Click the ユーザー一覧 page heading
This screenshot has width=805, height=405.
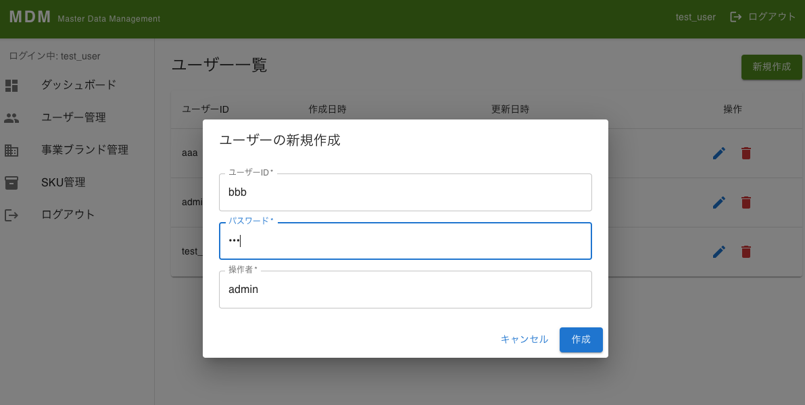(x=219, y=65)
